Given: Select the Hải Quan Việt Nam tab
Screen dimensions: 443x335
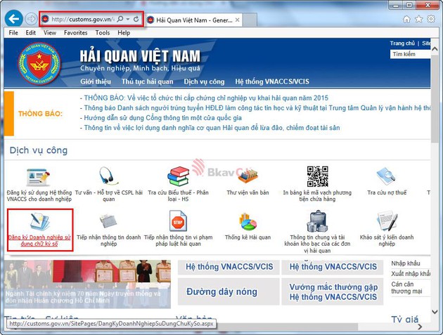Looking at the screenshot, I should (194, 20).
